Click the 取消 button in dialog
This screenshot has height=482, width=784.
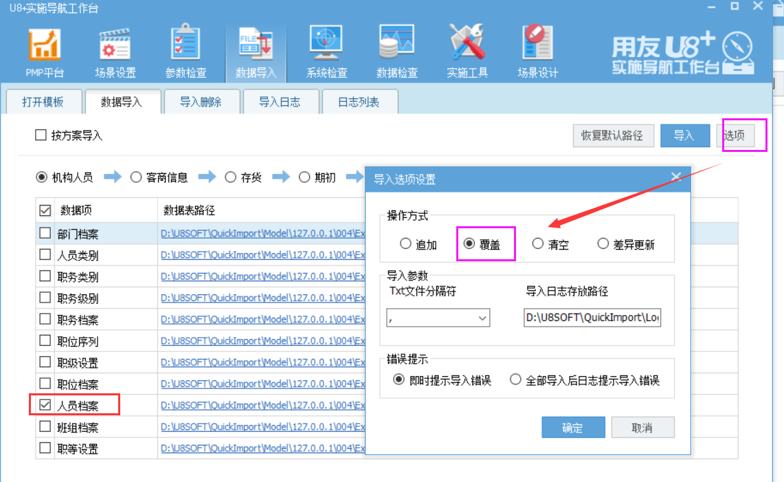click(x=643, y=428)
